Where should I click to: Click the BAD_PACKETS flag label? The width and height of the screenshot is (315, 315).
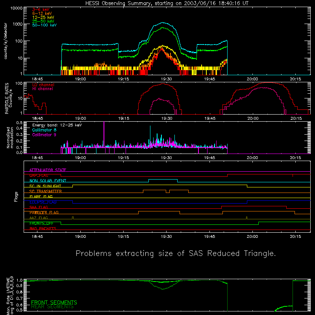[x=43, y=229]
